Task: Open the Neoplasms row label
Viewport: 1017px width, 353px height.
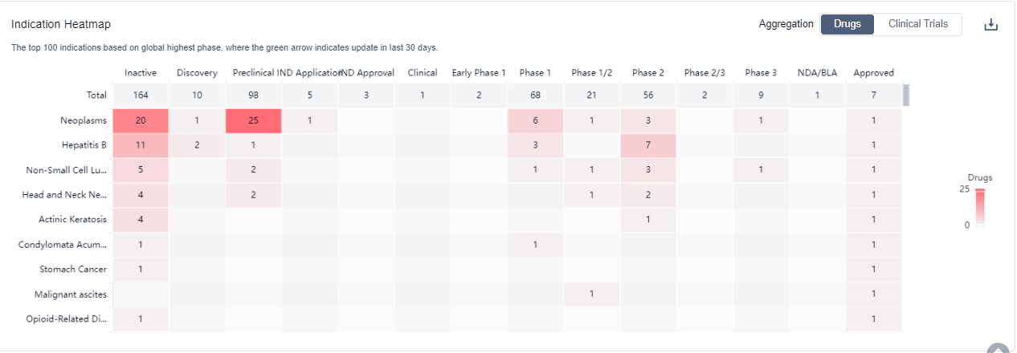Action: [83, 120]
